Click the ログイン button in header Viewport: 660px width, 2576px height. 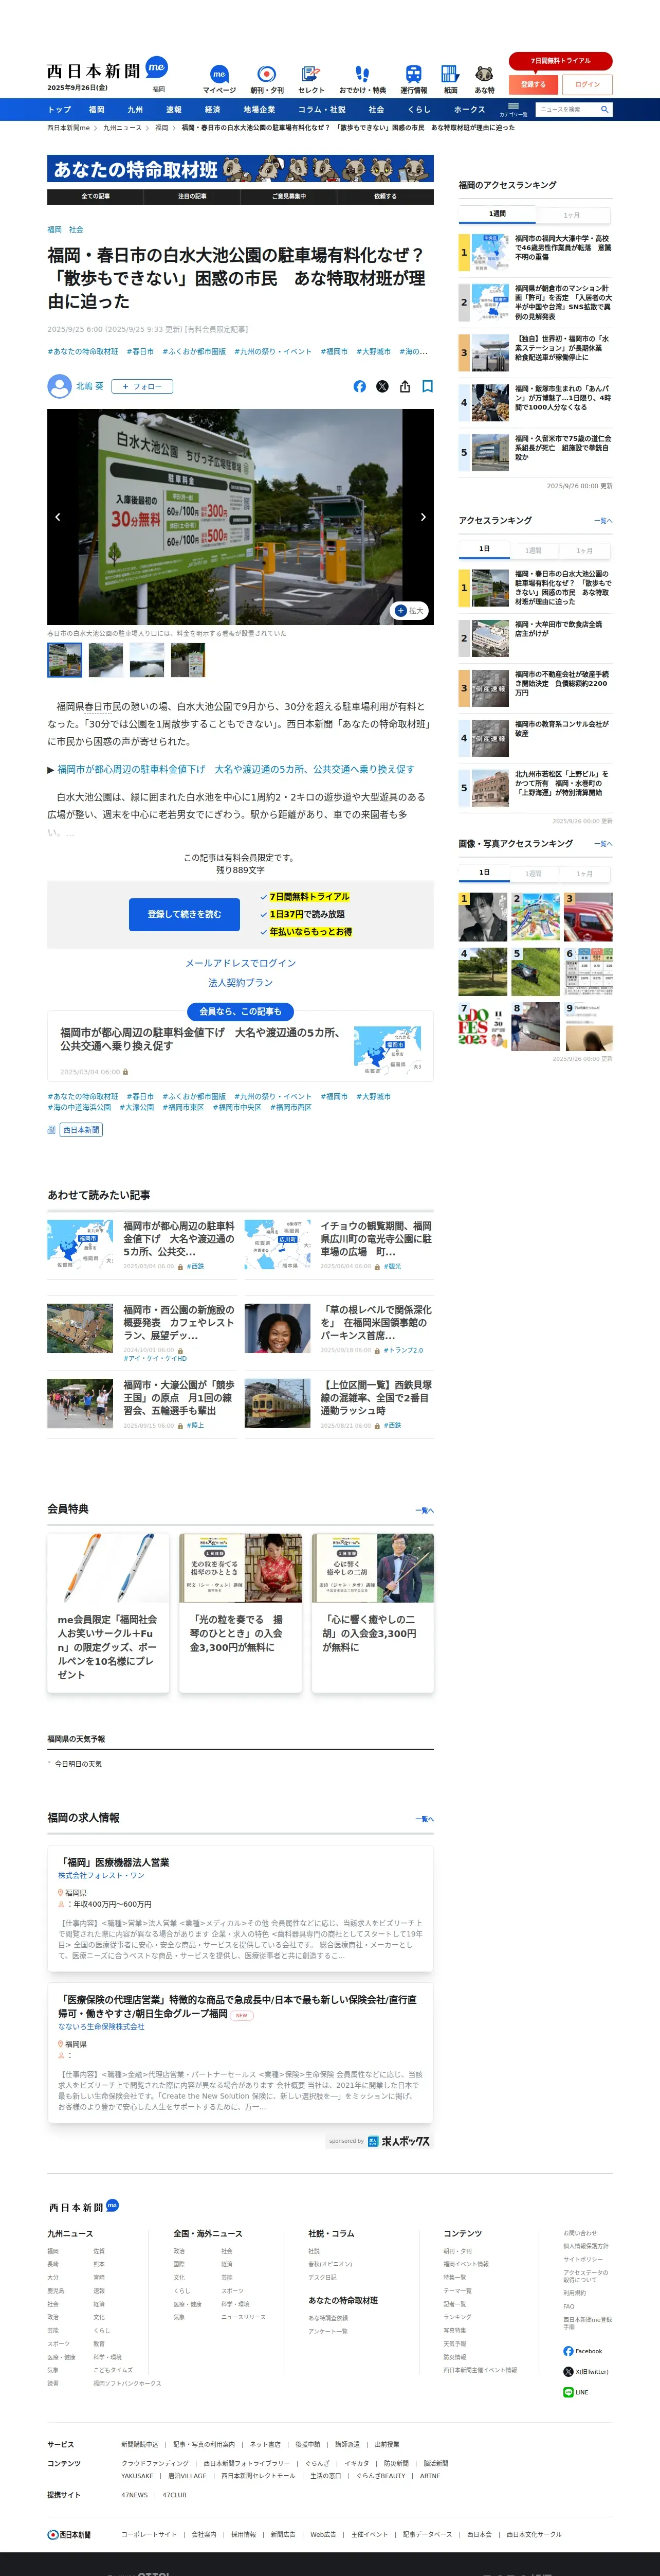coord(587,85)
